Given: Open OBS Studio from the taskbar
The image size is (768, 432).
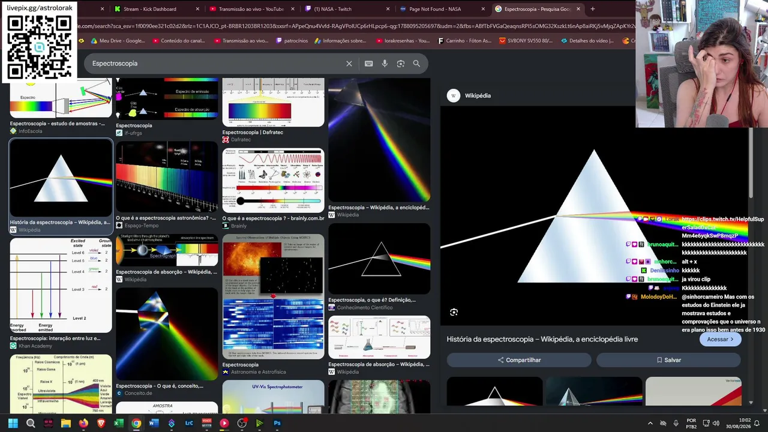Looking at the screenshot, I should pos(242,423).
